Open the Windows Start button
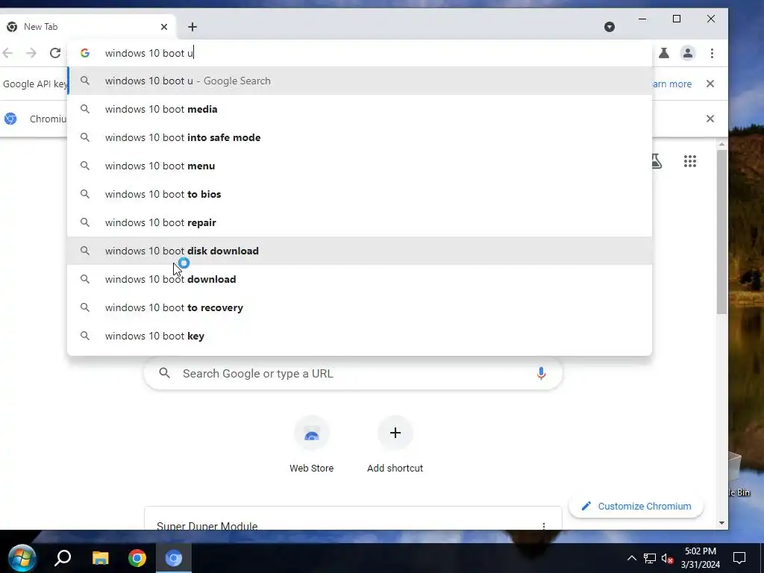 22,558
